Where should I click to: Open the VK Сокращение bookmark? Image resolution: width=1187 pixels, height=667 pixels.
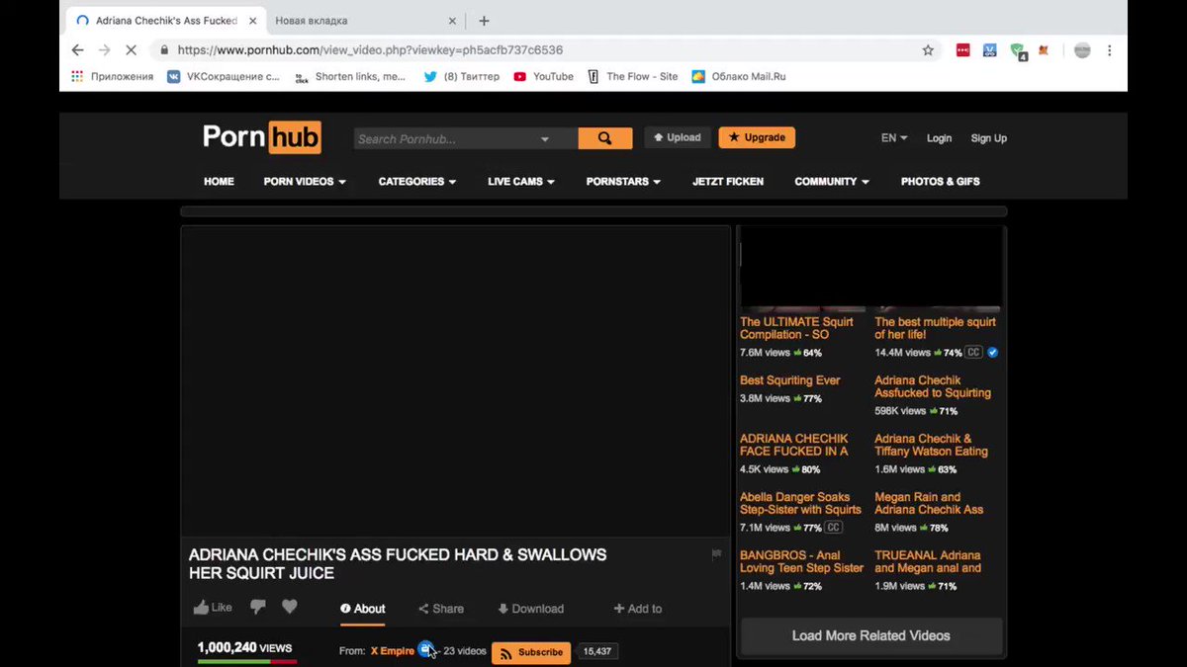click(224, 76)
